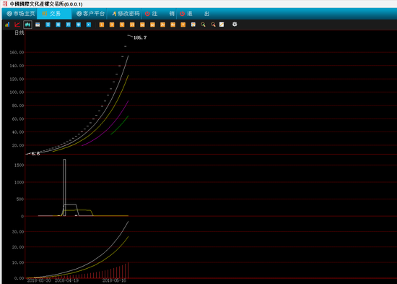Click the 退出 exit button
Screen dimensions: 397x284
(194, 14)
